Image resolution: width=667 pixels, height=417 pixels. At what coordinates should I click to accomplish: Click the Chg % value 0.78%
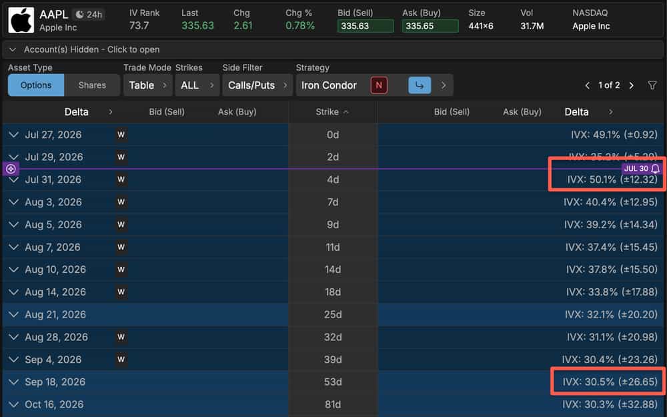coord(300,26)
